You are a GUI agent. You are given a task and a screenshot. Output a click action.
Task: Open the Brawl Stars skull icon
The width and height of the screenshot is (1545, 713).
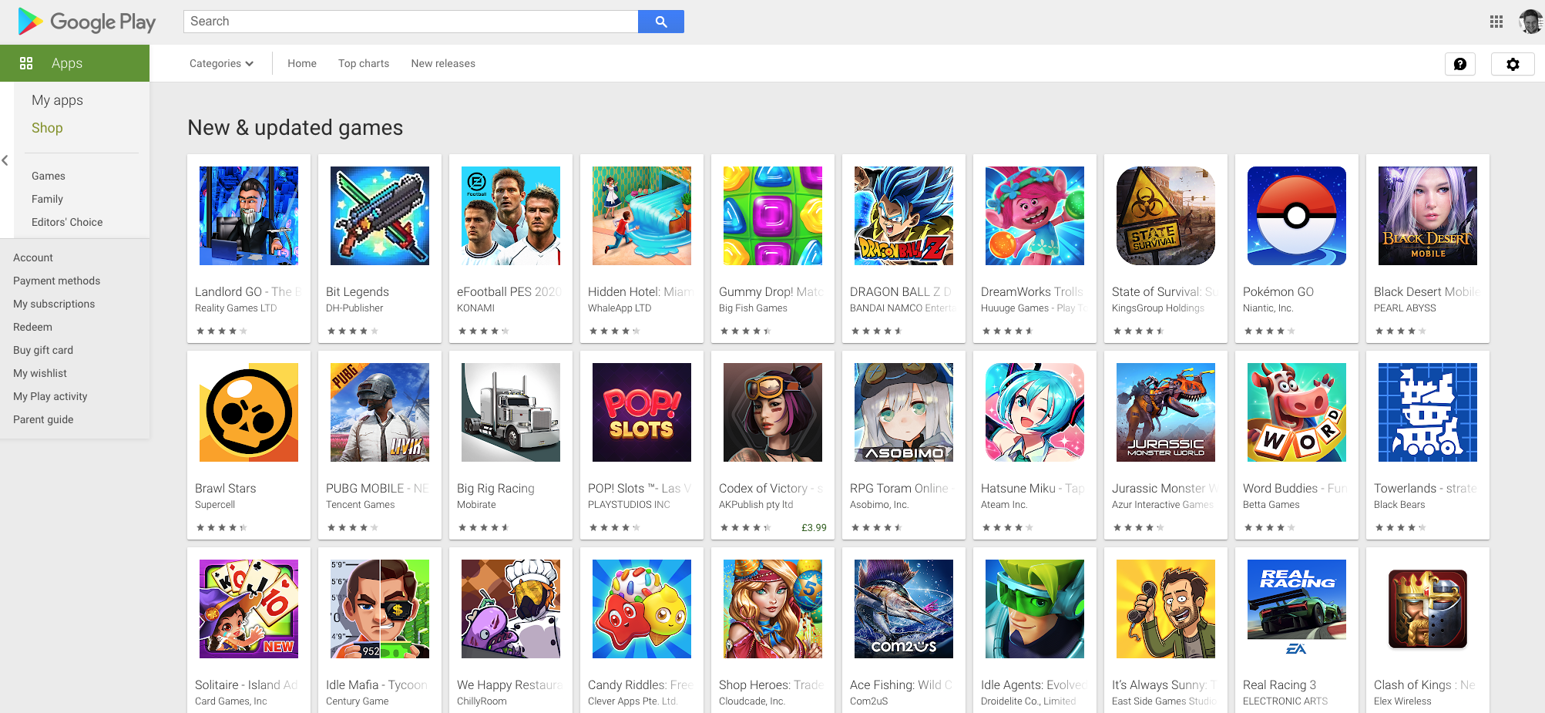[249, 412]
